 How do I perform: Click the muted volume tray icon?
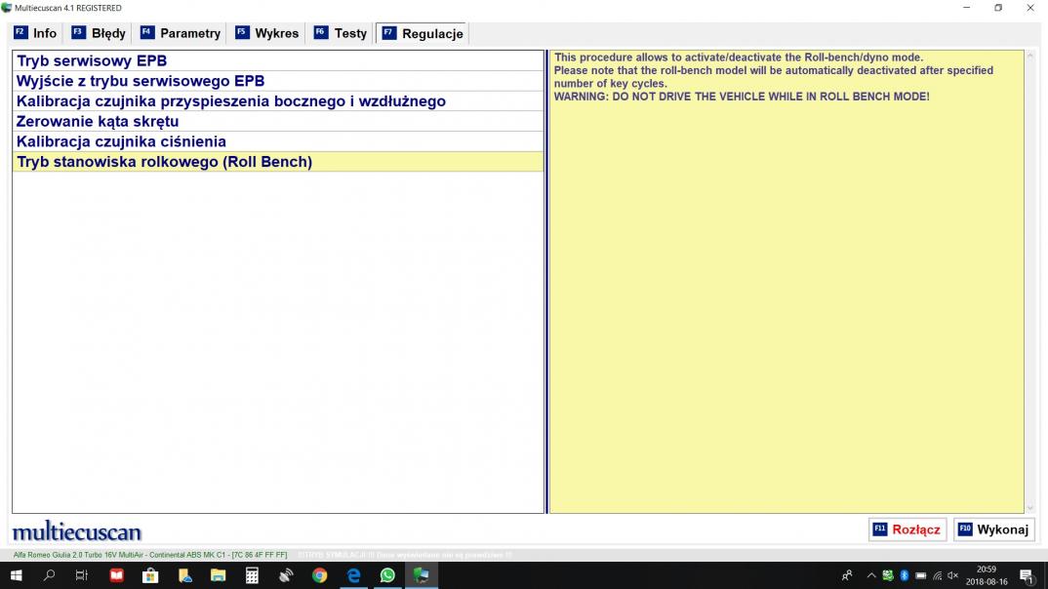pos(953,575)
